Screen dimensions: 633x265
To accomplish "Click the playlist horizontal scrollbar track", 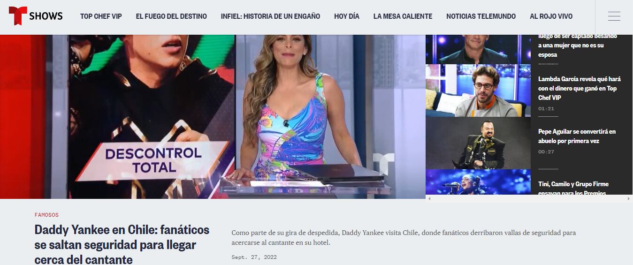I will 529,199.
